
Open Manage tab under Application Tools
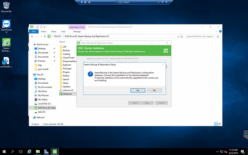pyautogui.click(x=77, y=31)
